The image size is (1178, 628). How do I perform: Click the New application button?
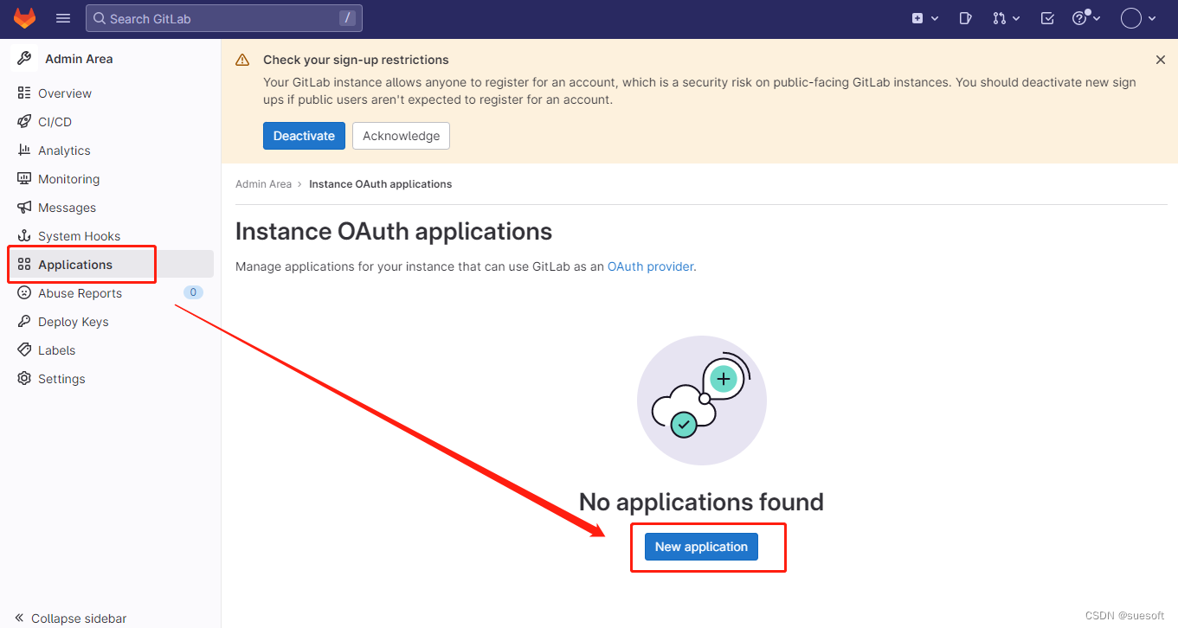(x=701, y=547)
